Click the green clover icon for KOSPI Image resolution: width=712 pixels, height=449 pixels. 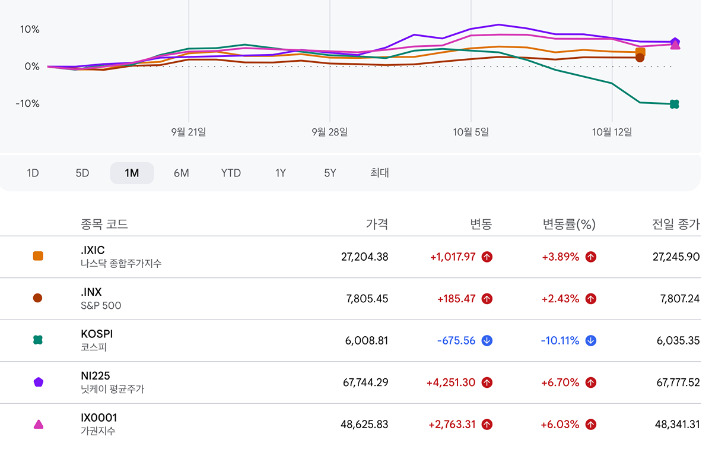[x=38, y=340]
